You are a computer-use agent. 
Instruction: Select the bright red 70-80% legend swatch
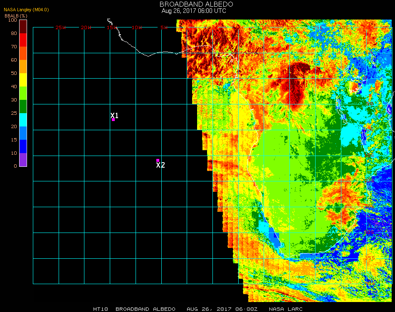click(23, 40)
